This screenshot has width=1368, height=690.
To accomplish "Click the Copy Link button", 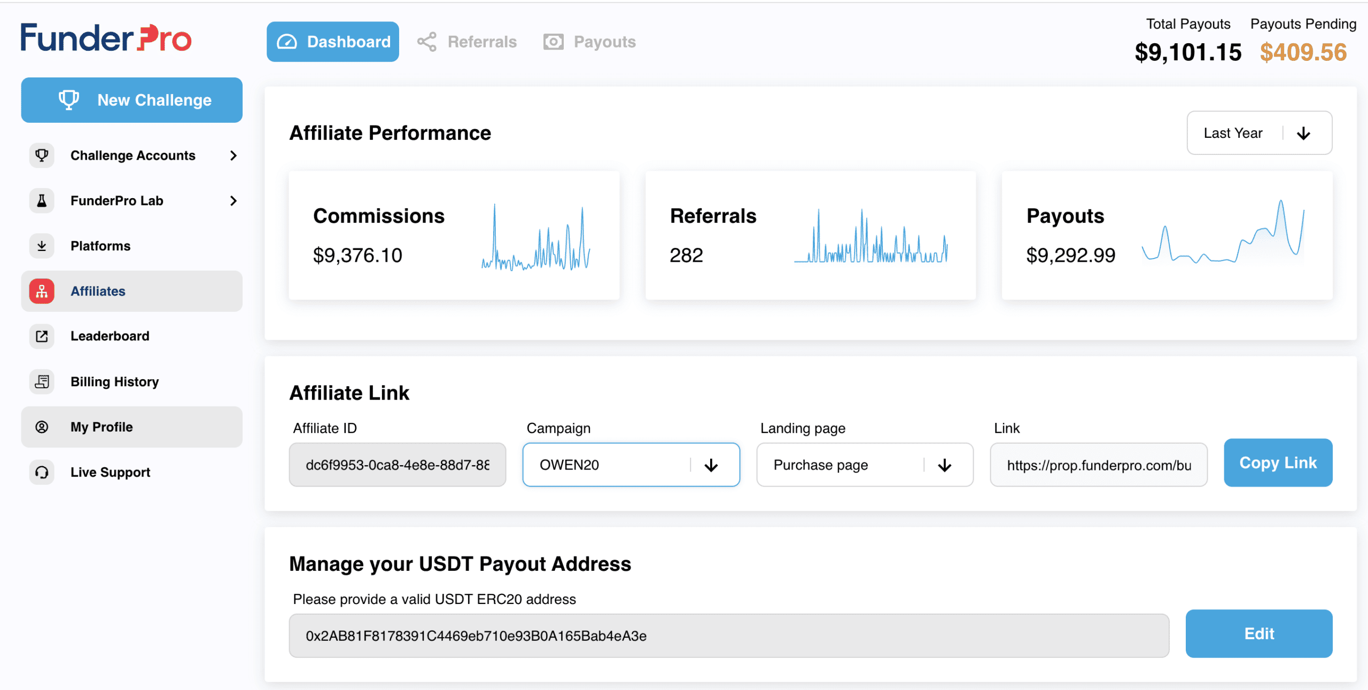I will (x=1278, y=462).
